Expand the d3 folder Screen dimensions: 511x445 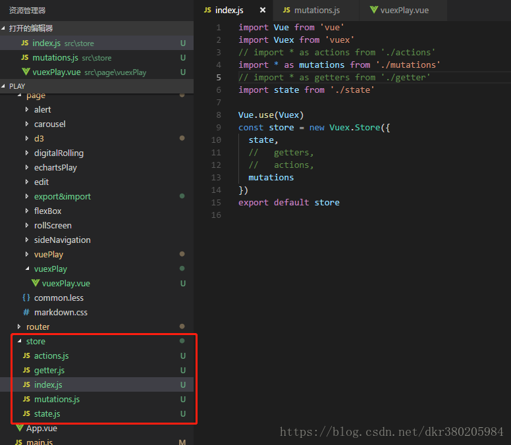(27, 138)
